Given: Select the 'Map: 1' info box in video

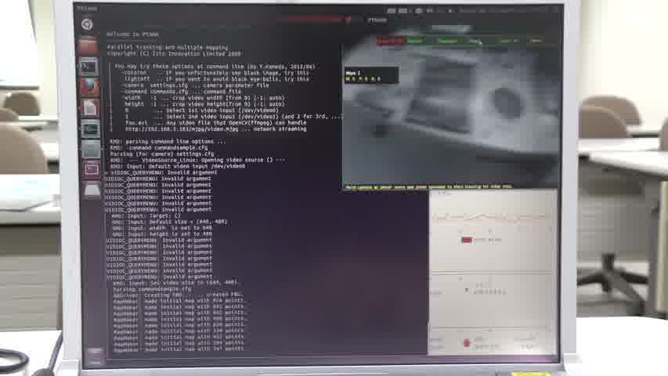Looking at the screenshot, I should 371,75.
